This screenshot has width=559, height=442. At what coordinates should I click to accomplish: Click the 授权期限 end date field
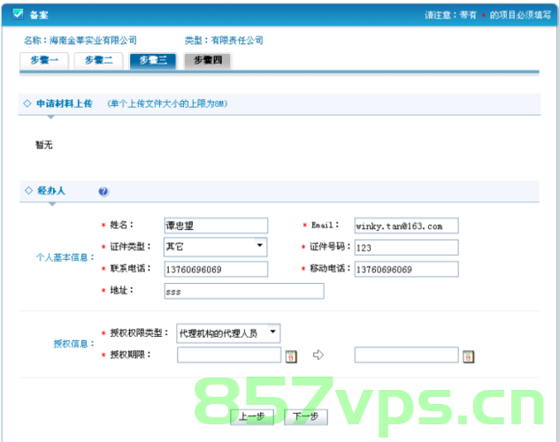click(x=406, y=355)
